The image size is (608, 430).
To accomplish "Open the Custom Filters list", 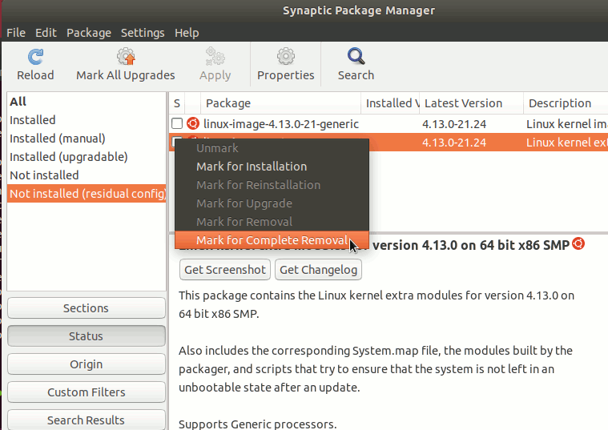I will 86,392.
